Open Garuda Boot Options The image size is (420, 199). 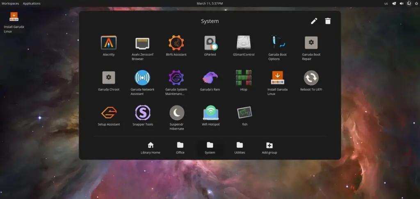click(277, 43)
